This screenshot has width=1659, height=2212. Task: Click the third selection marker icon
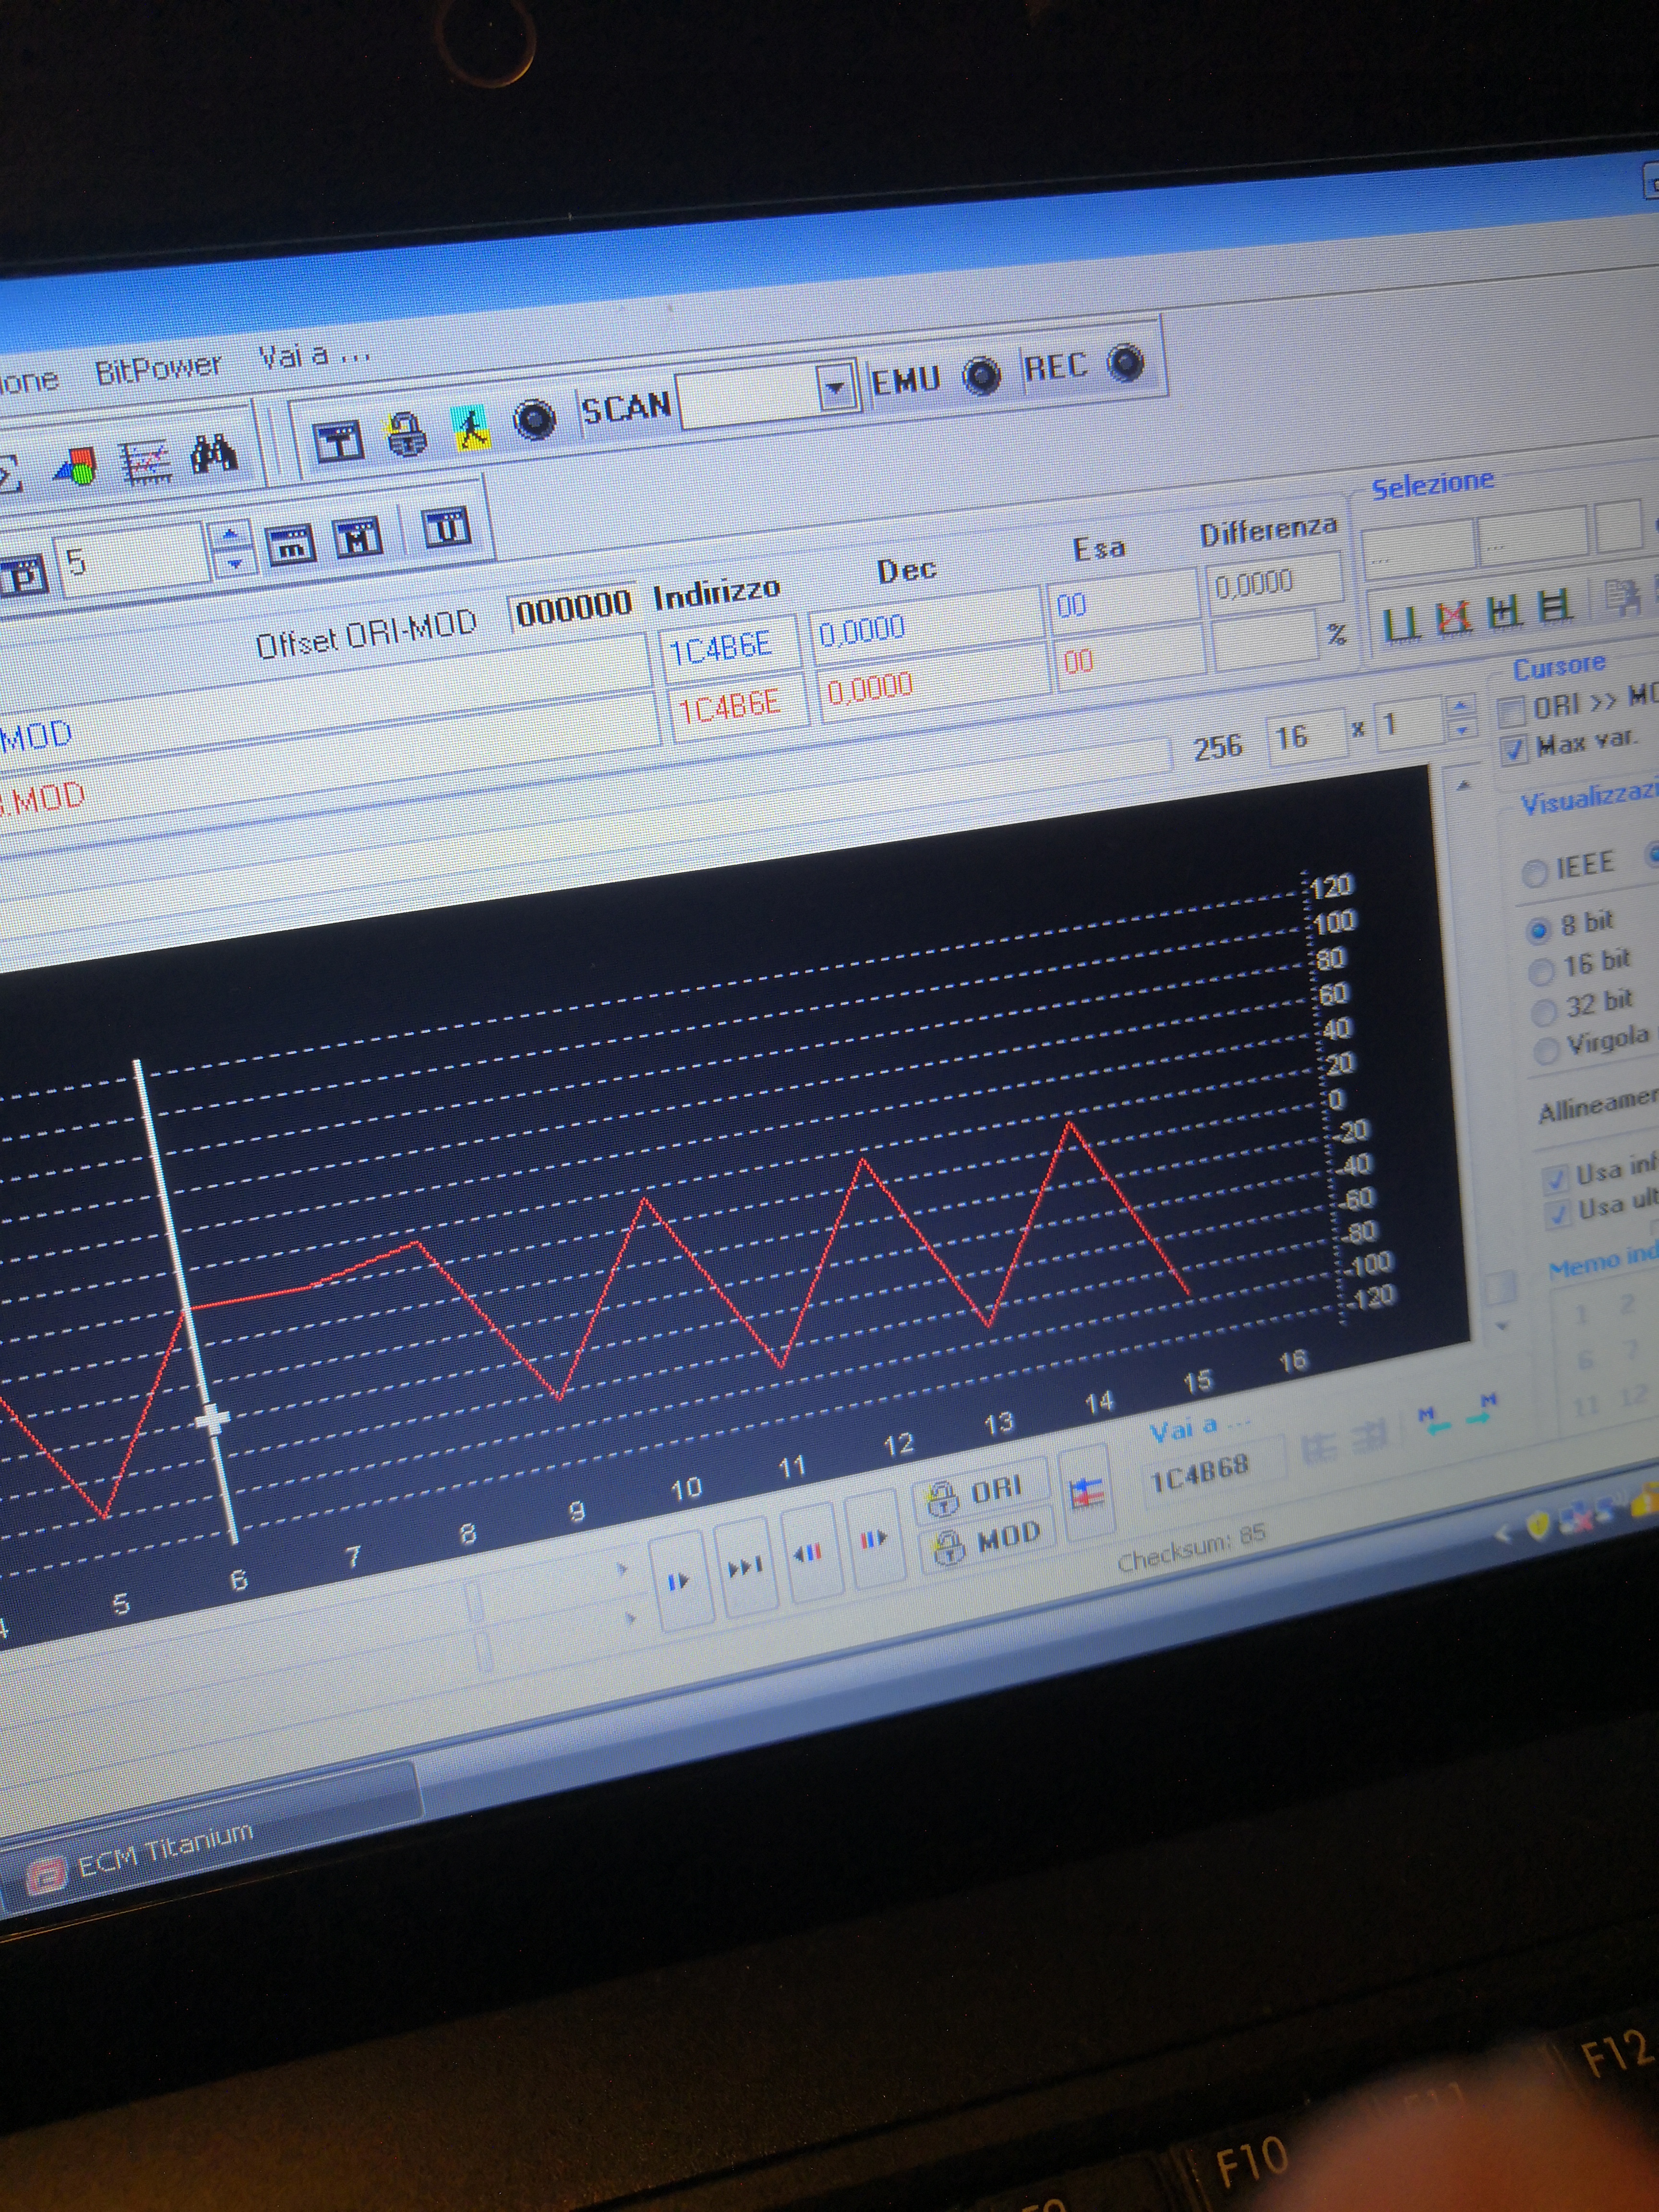(x=1504, y=611)
